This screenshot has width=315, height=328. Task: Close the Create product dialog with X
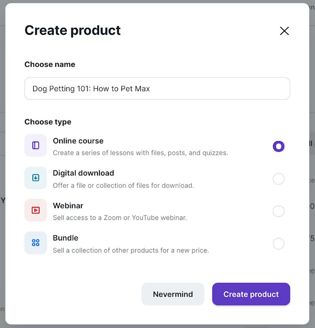click(284, 31)
